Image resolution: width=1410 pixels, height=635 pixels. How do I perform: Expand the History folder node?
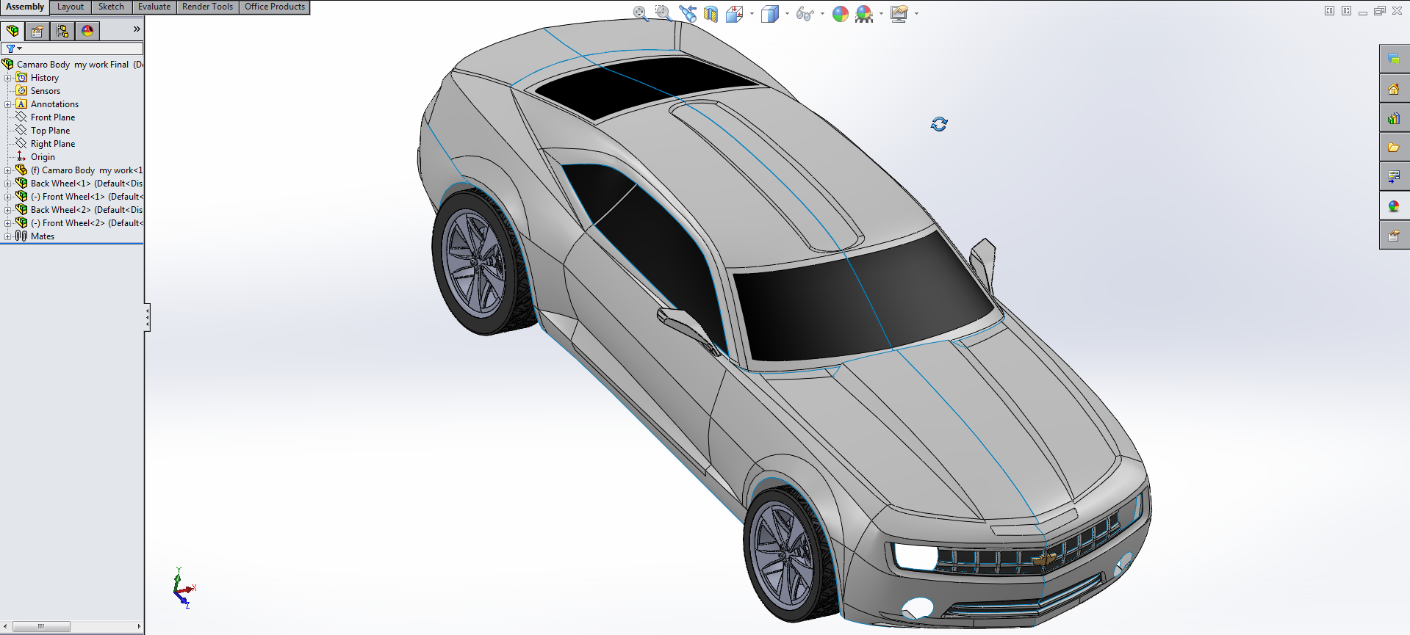tap(7, 78)
